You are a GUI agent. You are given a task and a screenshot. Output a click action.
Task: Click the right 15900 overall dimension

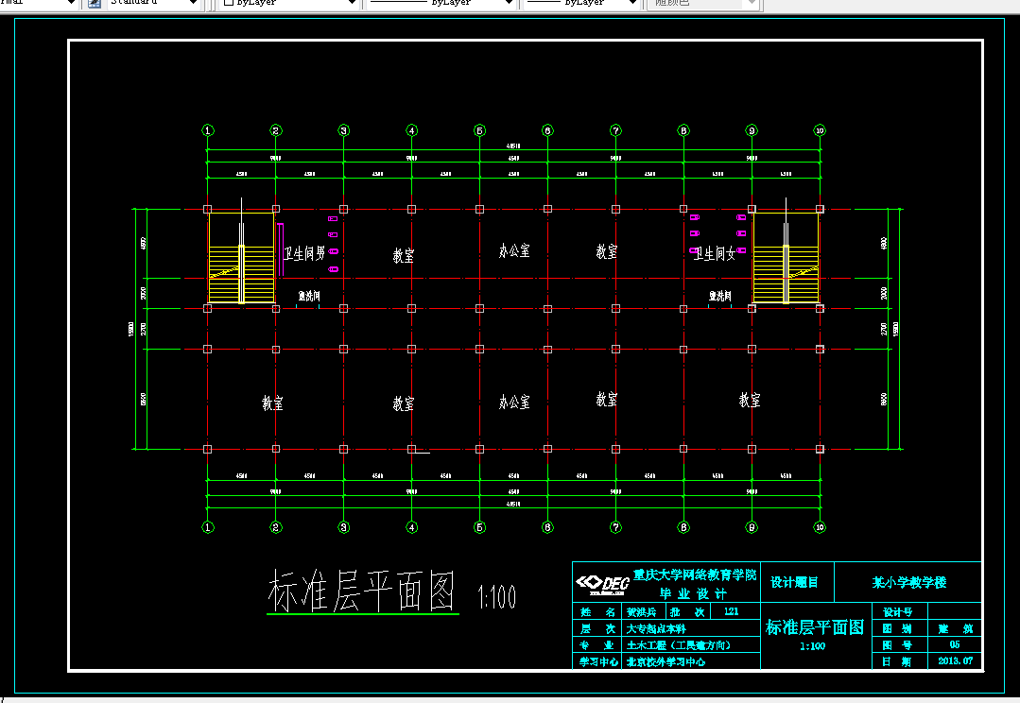click(x=896, y=329)
